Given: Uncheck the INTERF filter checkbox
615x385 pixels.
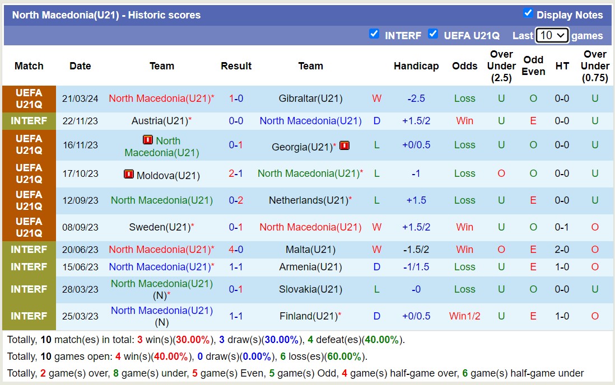Looking at the screenshot, I should pos(374,34).
